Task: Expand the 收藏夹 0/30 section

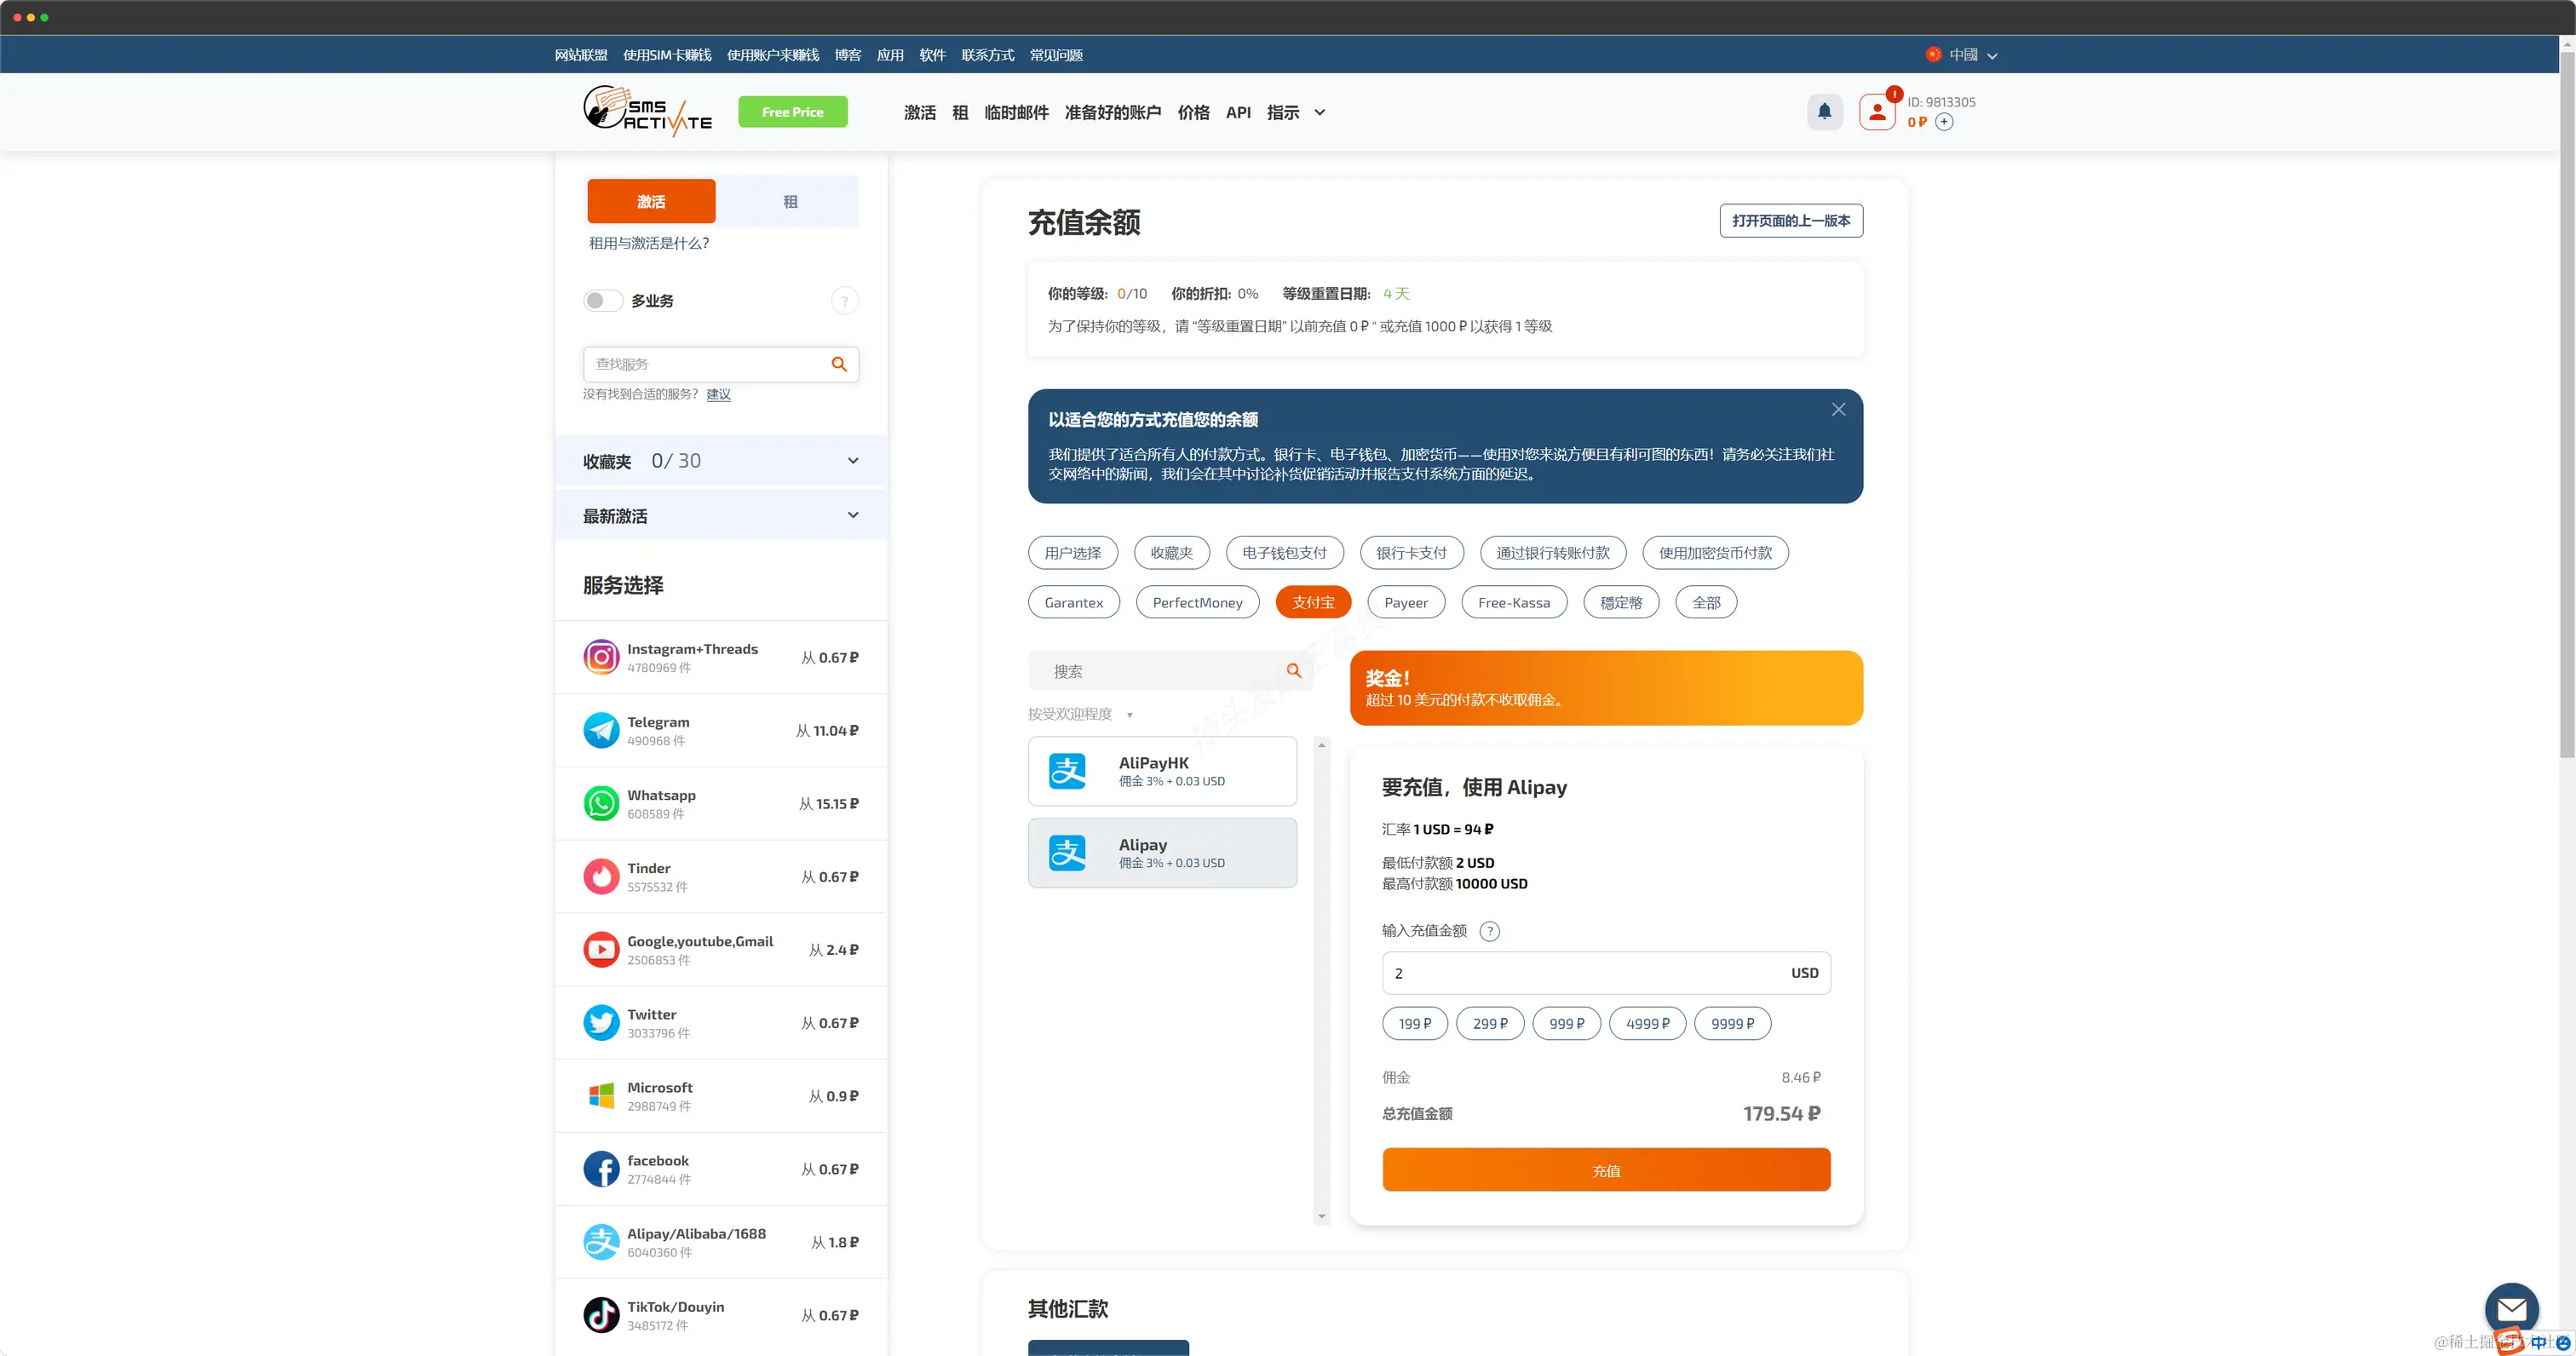Action: pyautogui.click(x=720, y=461)
